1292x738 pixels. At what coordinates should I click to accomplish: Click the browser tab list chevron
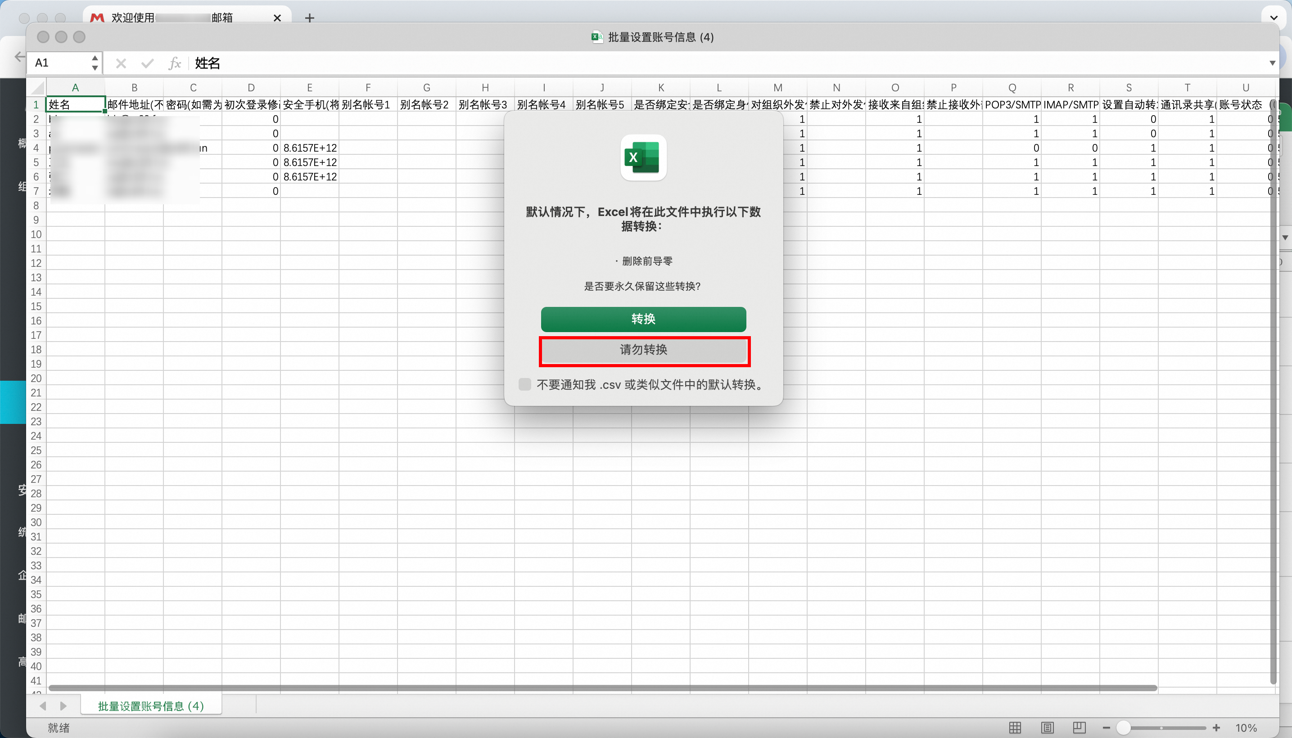(1273, 17)
